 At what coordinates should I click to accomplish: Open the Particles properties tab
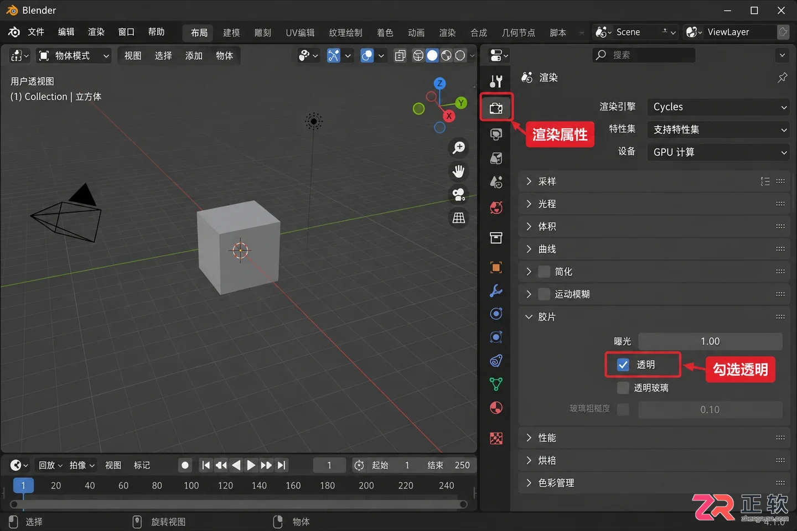click(x=496, y=314)
